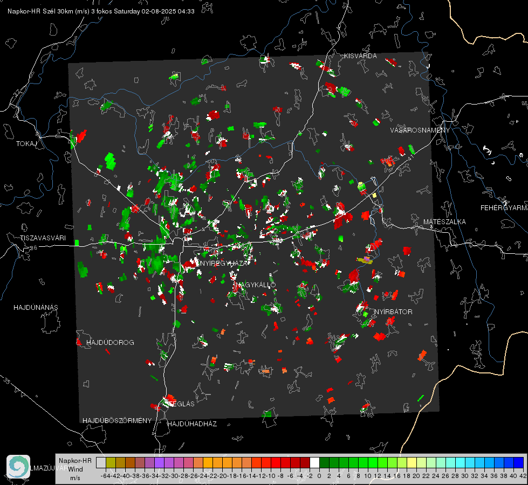Pick the dark red swatch between -4 and -2

[x=305, y=462]
